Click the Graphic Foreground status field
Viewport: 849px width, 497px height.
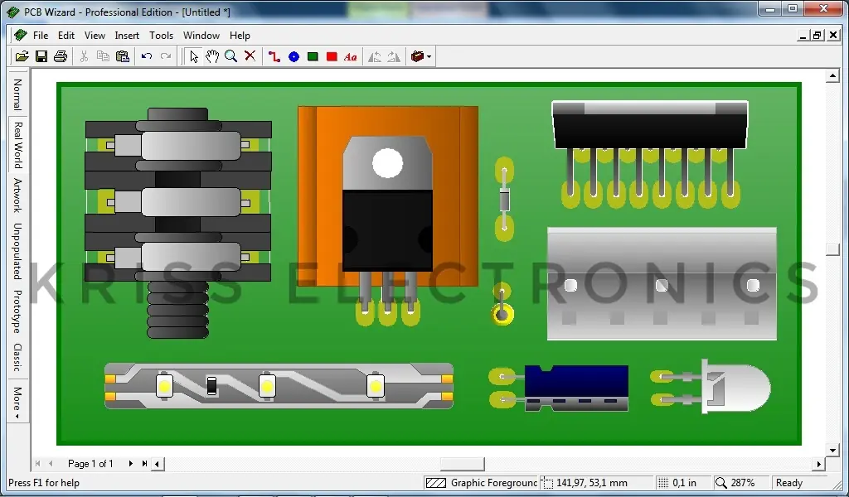pyautogui.click(x=481, y=483)
